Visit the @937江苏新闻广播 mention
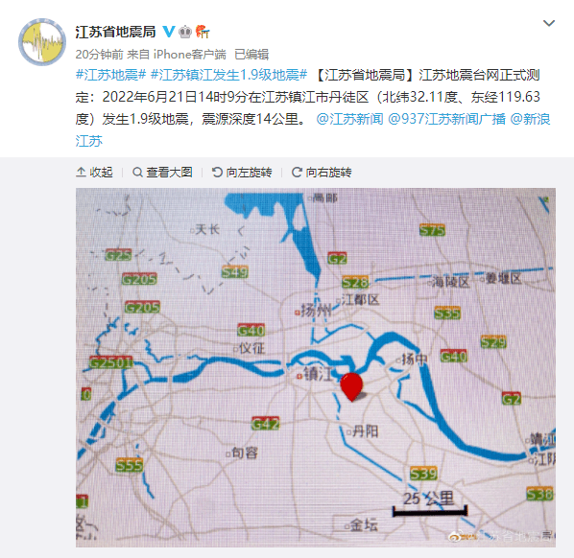574x558 pixels. [x=446, y=119]
